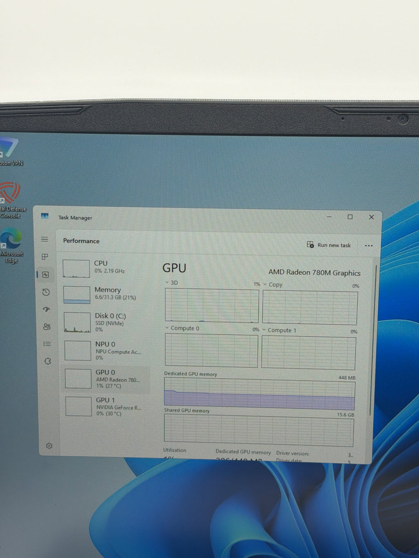The width and height of the screenshot is (419, 558).
Task: Open the Task Manager hamburger navigation menu
Action: coord(45,240)
